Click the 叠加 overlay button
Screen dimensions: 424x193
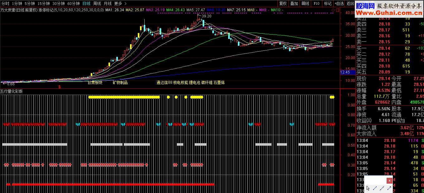tap(294, 3)
